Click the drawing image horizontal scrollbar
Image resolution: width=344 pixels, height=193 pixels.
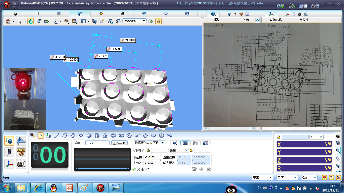(x=229, y=128)
